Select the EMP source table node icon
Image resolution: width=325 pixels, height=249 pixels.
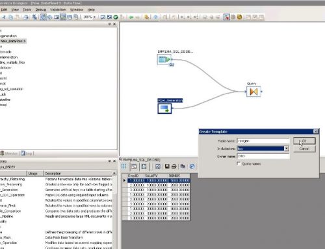point(164,59)
